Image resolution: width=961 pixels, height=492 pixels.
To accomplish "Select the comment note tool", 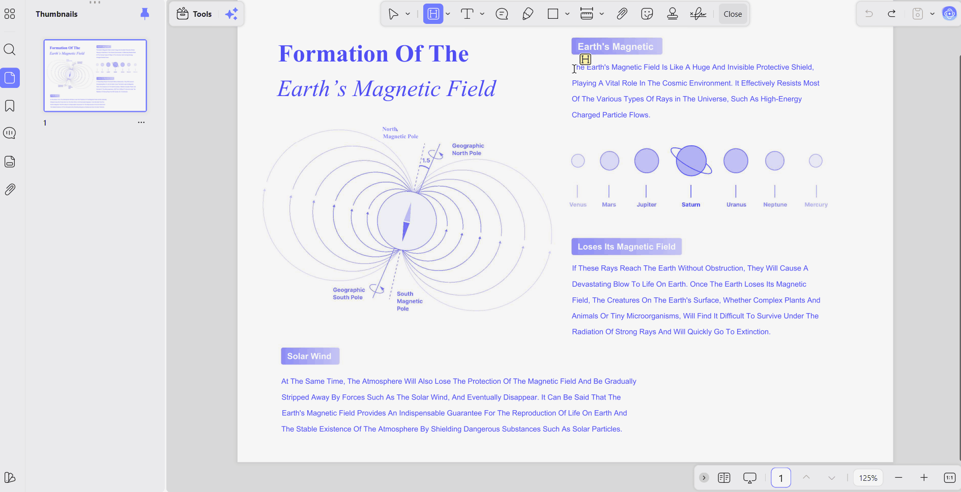I will (502, 14).
